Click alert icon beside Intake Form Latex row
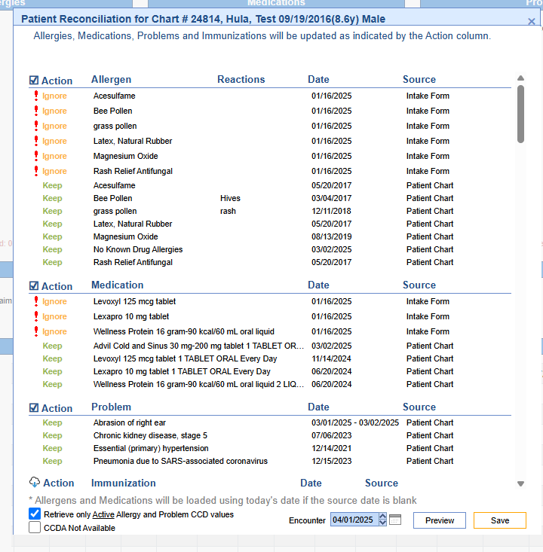543x552 pixels. [x=36, y=141]
